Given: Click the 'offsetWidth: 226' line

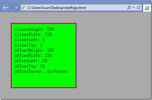Looking at the screenshot, I should 33,56.
